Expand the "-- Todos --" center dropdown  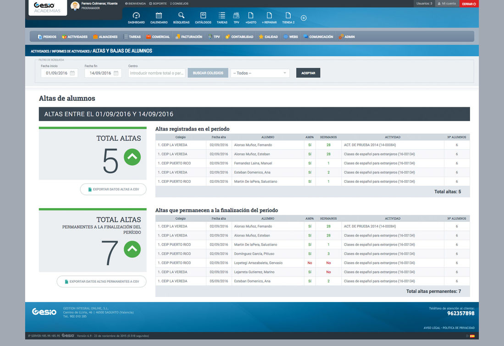point(260,73)
